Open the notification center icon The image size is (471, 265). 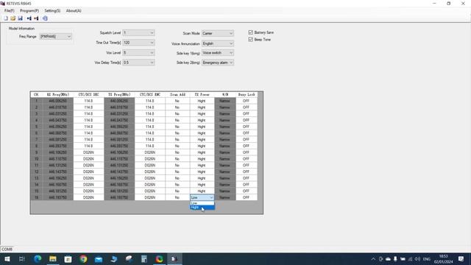(x=461, y=259)
